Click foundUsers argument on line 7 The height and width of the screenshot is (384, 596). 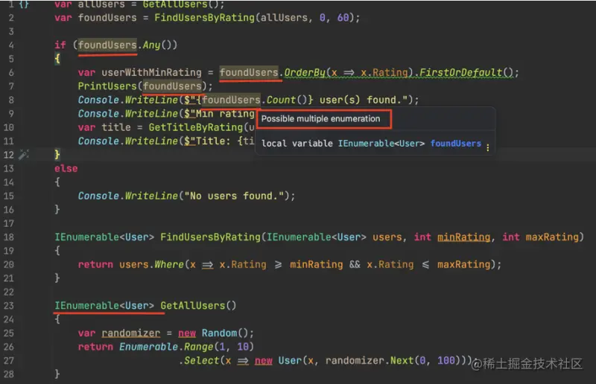tap(172, 86)
